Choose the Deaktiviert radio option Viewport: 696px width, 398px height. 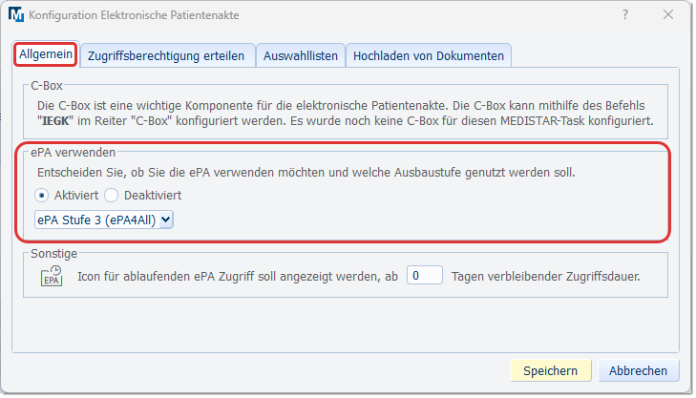pos(112,195)
